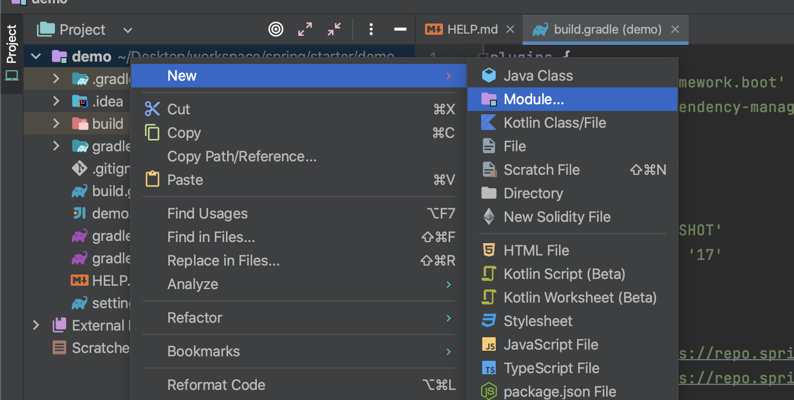Create a new JavaScript File

coord(573,345)
